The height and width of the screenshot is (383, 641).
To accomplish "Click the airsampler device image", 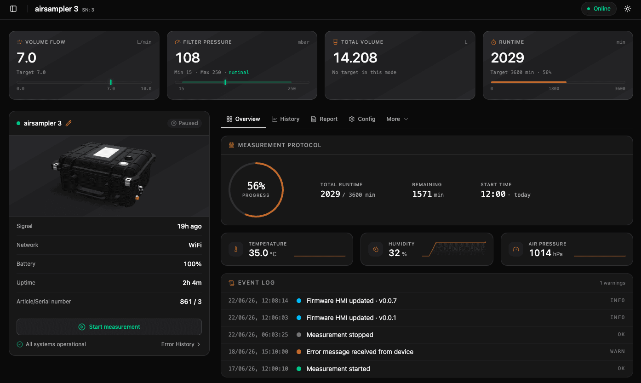I will (x=109, y=176).
